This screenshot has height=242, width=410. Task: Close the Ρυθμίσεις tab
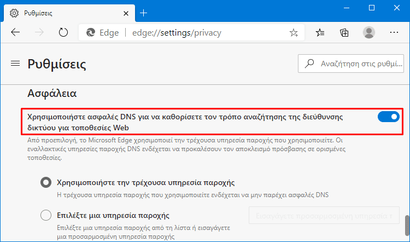pyautogui.click(x=126, y=13)
